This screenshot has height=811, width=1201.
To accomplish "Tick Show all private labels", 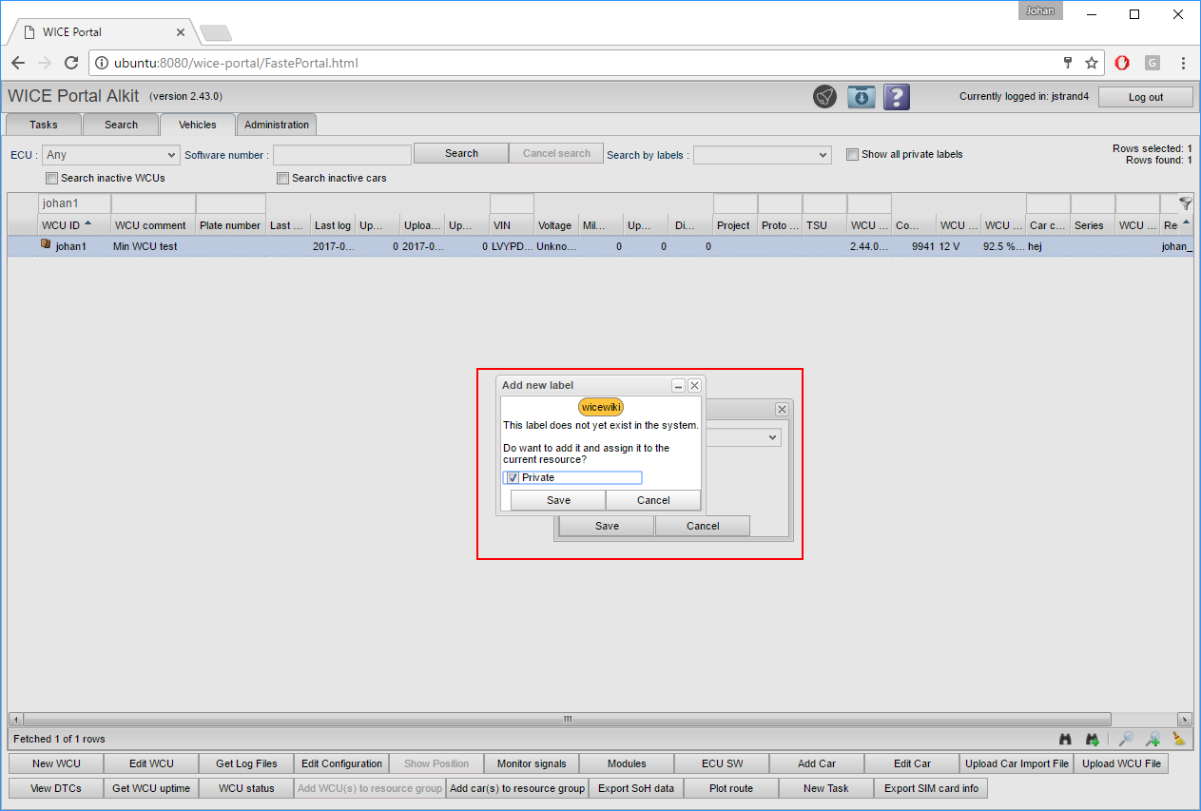I will (x=853, y=154).
